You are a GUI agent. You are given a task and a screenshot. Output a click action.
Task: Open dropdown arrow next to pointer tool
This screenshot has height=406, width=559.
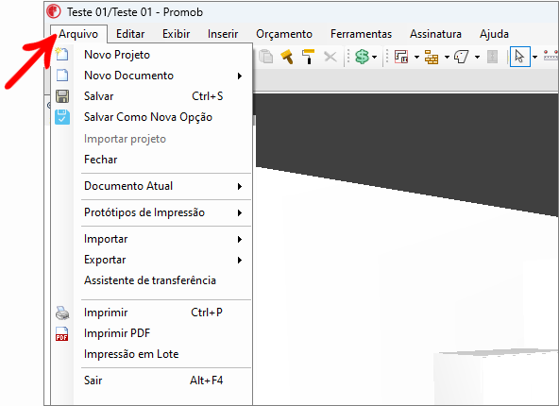click(x=534, y=57)
